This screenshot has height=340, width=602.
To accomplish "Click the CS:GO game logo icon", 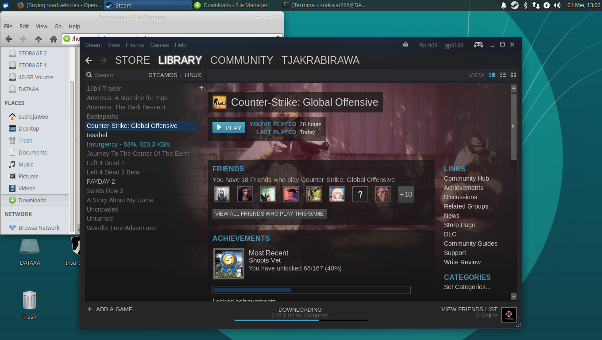I will pos(220,102).
